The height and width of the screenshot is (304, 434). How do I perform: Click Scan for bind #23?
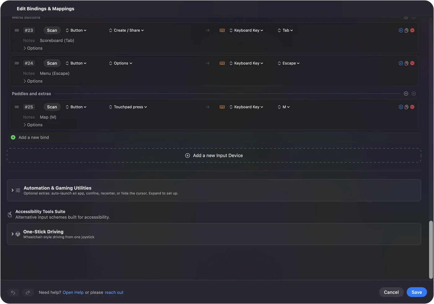52,30
